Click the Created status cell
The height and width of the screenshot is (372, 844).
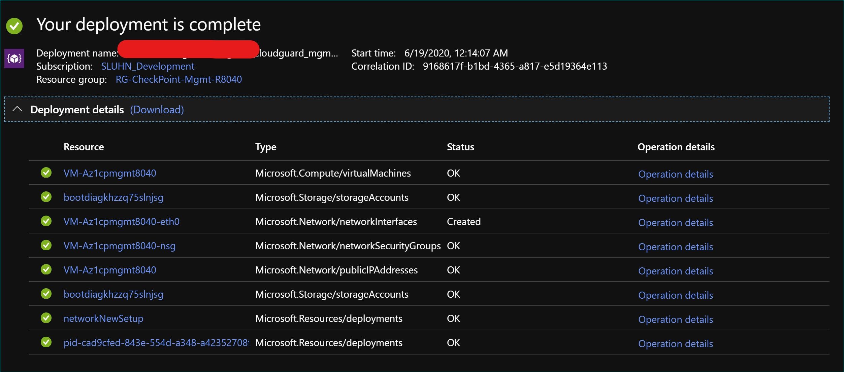click(x=464, y=222)
